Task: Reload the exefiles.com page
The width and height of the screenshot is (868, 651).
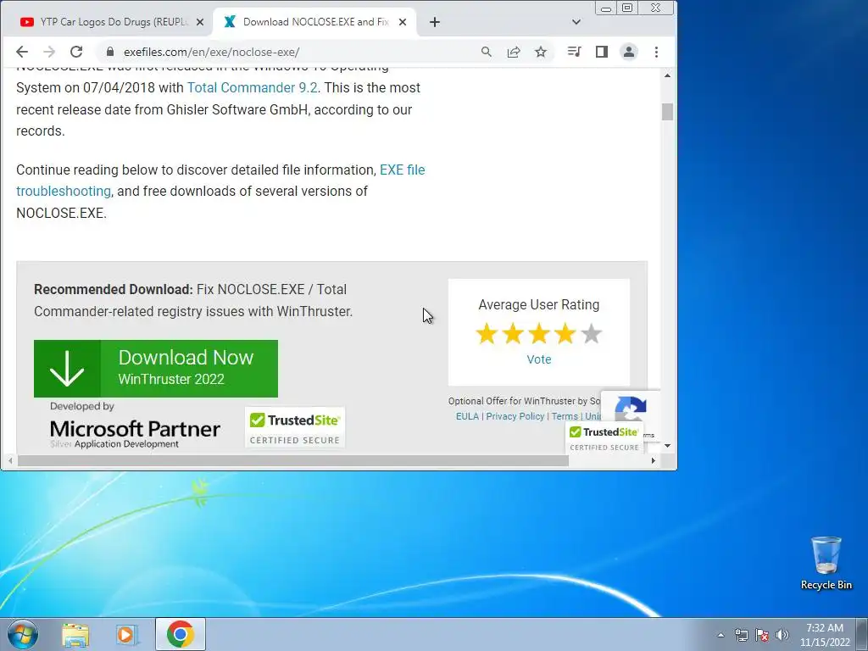Action: 76,52
